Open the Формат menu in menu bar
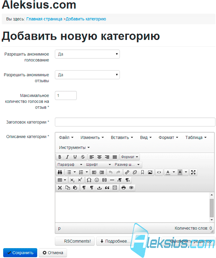 pos(168,137)
